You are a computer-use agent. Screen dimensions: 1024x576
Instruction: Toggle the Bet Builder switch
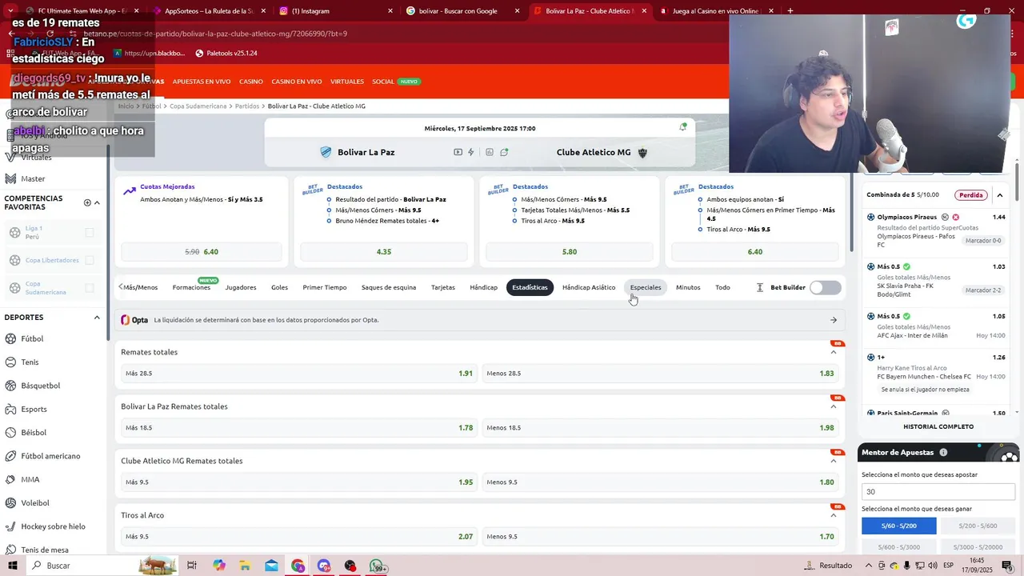coord(825,287)
